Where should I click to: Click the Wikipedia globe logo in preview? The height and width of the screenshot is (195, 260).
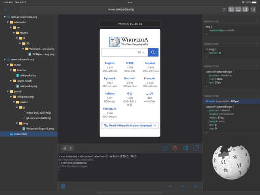tap(114, 42)
